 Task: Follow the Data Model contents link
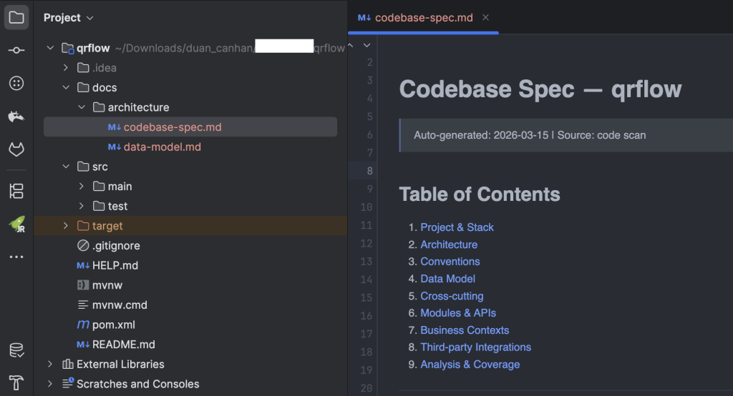click(x=447, y=279)
